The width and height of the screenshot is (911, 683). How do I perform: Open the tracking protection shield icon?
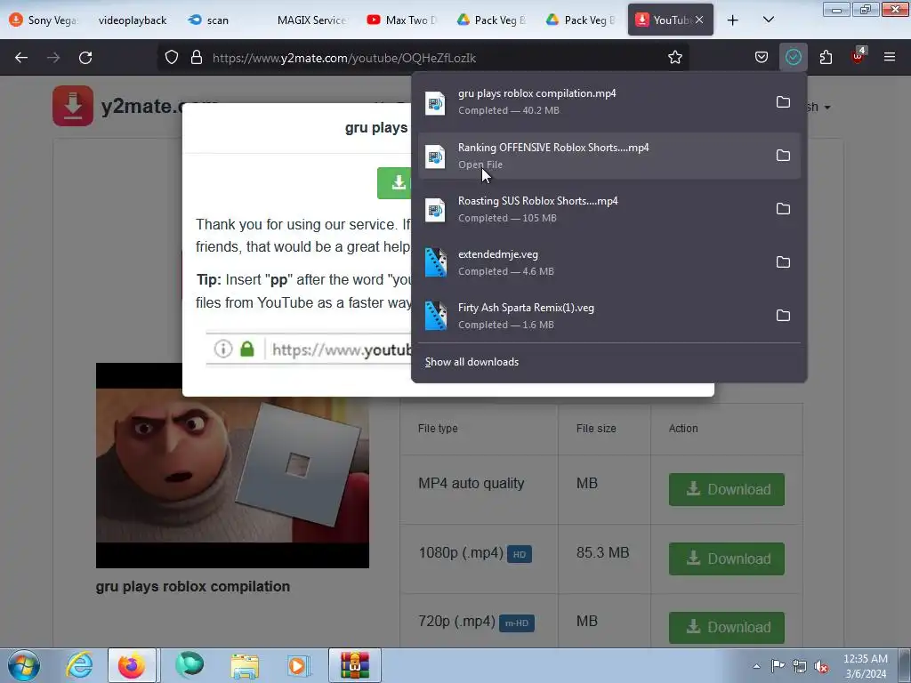[x=172, y=58]
